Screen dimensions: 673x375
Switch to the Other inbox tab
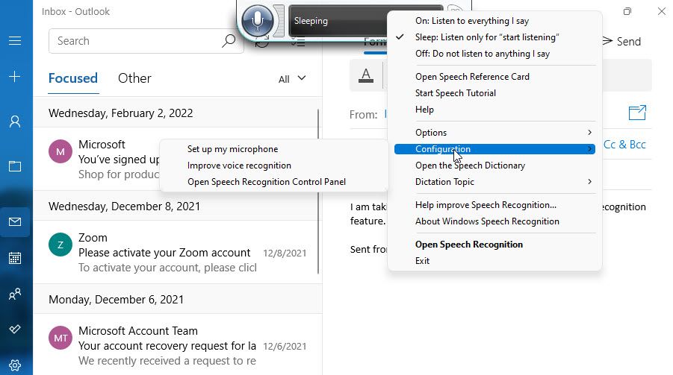tap(134, 78)
